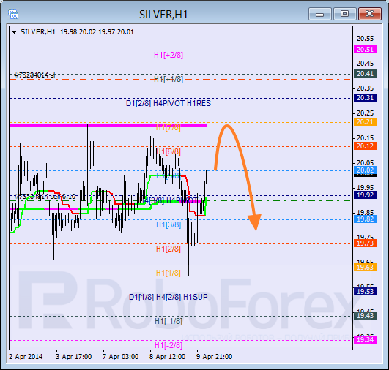Select the H1[+2/8] level label
The width and height of the screenshot is (389, 370).
click(x=168, y=55)
